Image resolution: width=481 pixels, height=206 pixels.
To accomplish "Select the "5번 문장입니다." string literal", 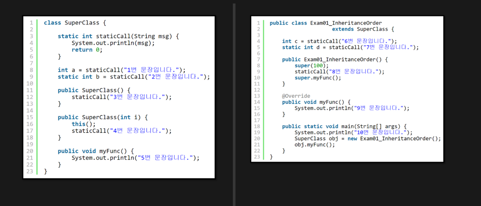I will [x=165, y=158].
